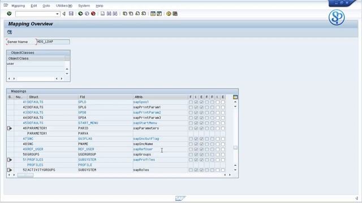Image resolution: width=362 pixels, height=203 pixels.
Task: Toggle checked E checkbox in sapStartMenu row
Action: [x=201, y=123]
